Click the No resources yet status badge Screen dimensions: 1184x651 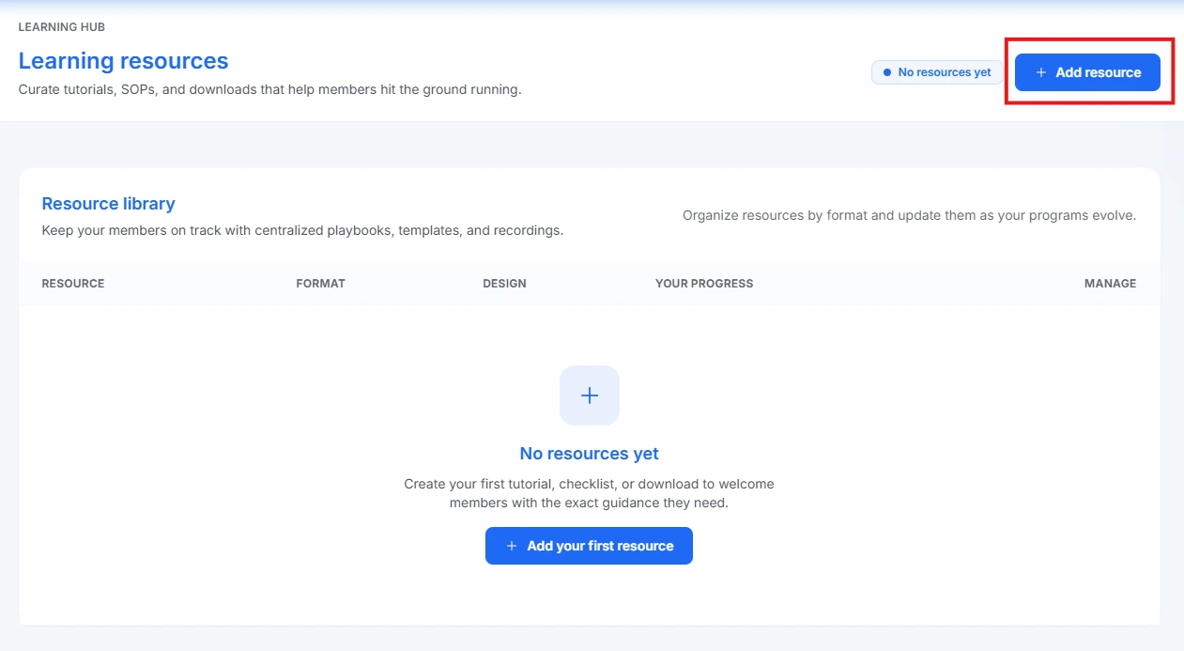[936, 71]
